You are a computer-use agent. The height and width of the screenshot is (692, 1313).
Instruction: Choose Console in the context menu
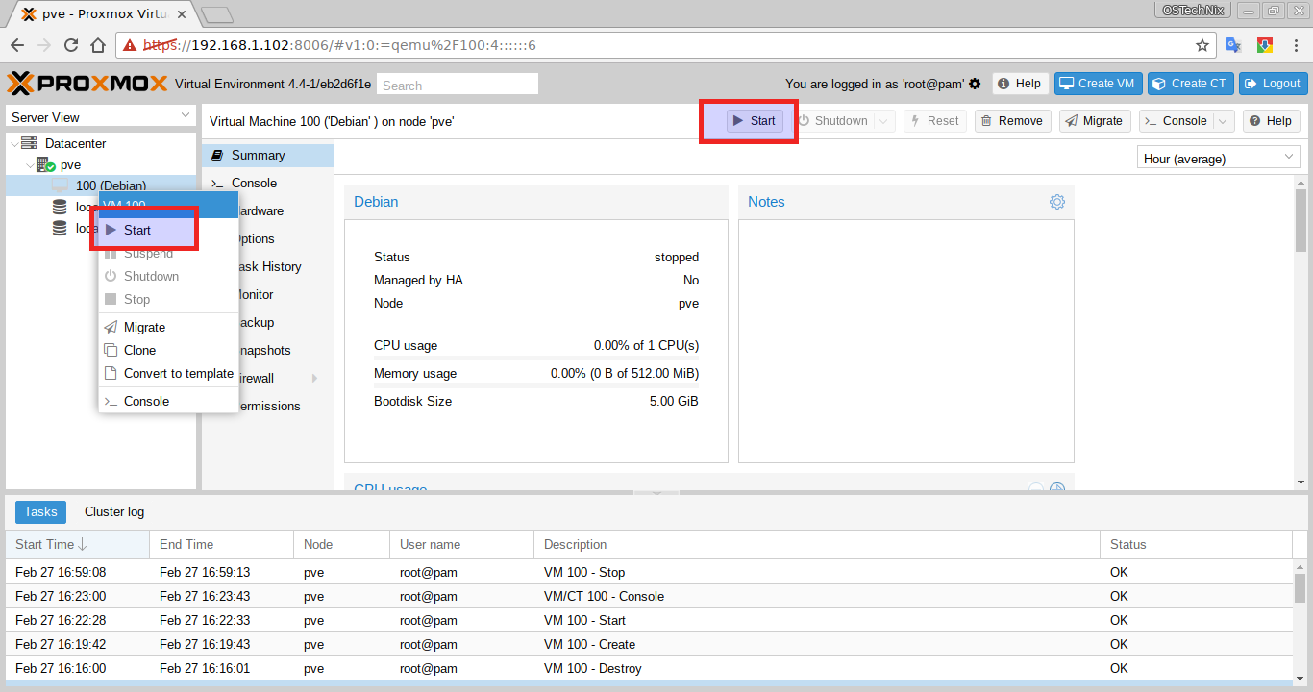168,401
